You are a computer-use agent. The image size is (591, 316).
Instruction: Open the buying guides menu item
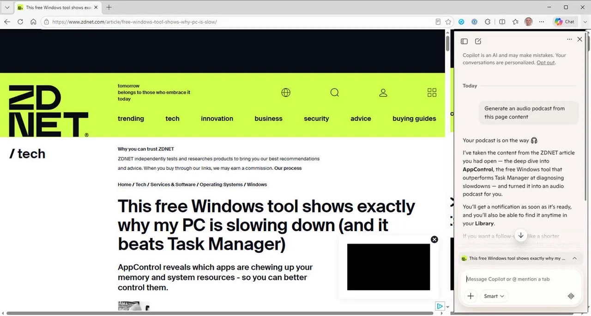click(414, 119)
